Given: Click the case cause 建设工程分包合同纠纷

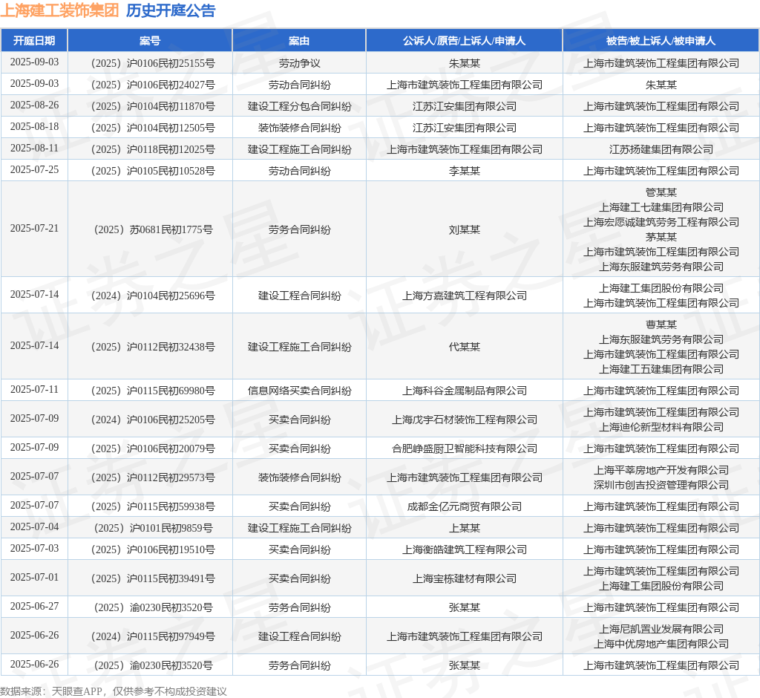Looking at the screenshot, I should point(300,106).
